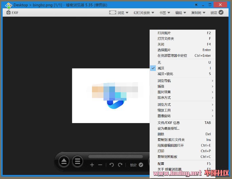The width and height of the screenshot is (232, 179).
Task: Click the 蜂蜜浏览器 app icon in title bar
Action: [8, 5]
